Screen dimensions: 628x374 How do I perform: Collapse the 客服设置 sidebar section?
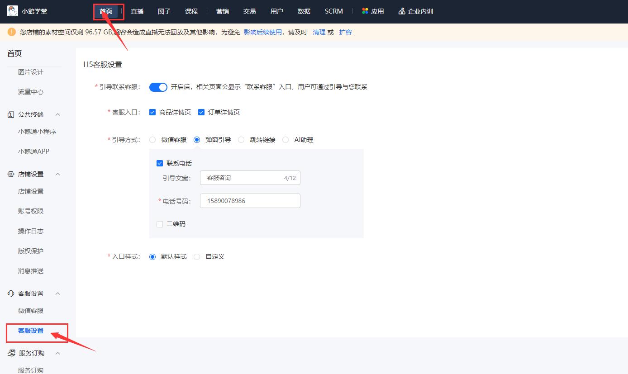click(x=57, y=293)
